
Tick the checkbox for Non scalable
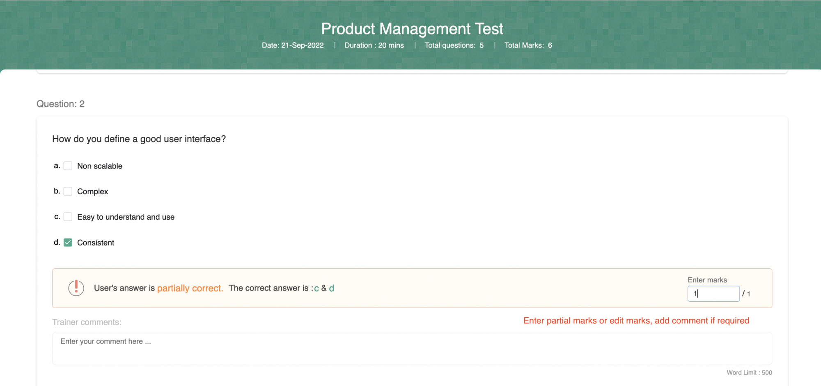click(68, 166)
